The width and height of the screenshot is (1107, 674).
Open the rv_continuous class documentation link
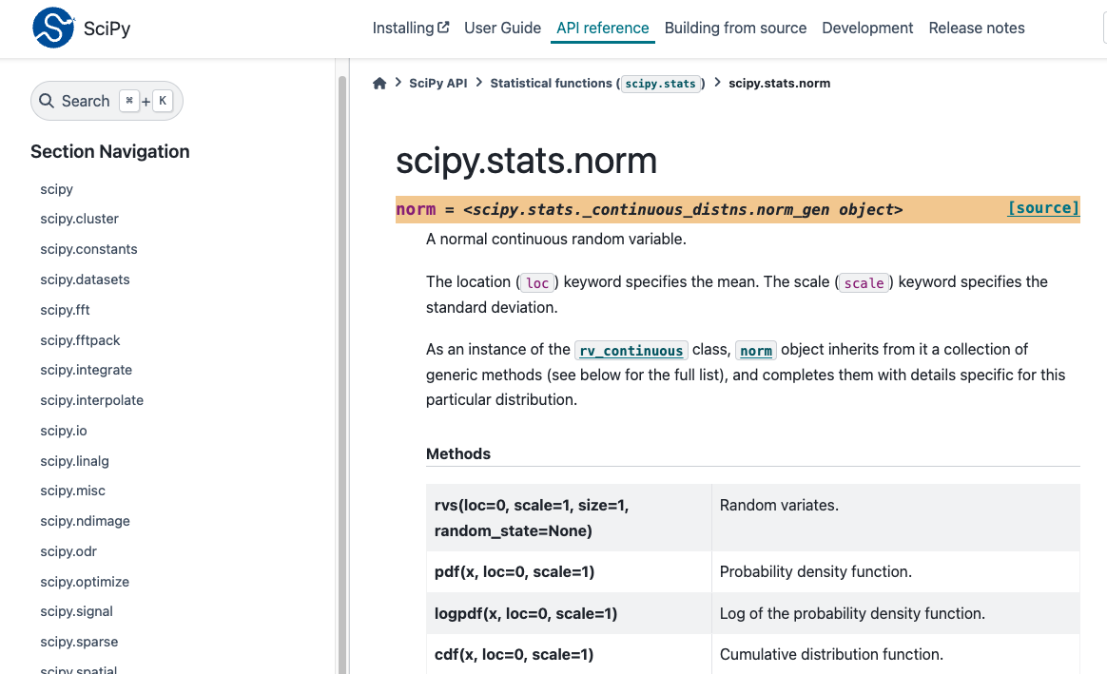631,351
